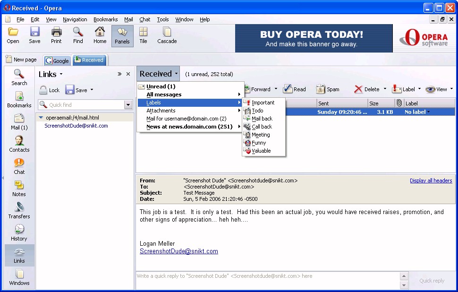458x292 pixels.
Task: Choose Unread (1) from the menu
Action: [x=190, y=86]
